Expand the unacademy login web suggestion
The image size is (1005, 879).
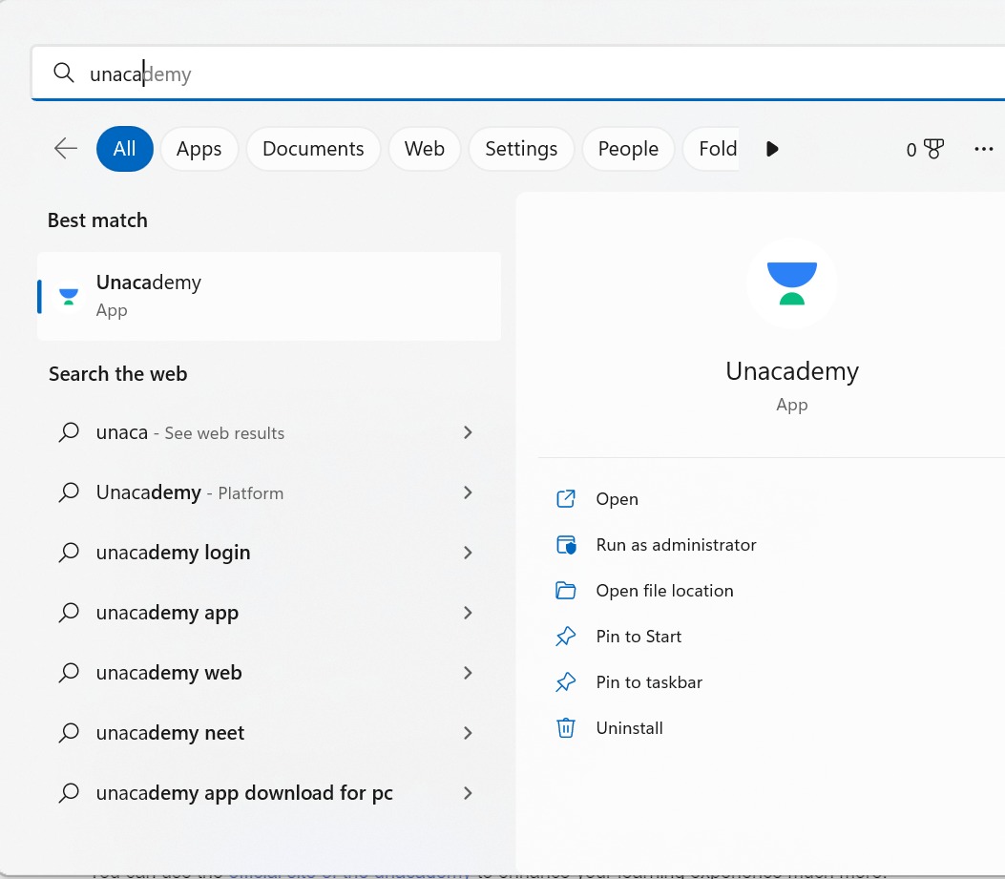tap(468, 553)
